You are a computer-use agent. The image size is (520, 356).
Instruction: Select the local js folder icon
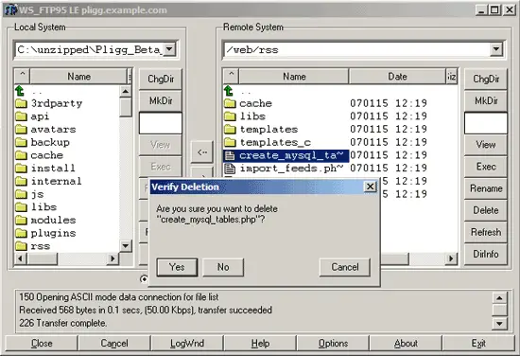[21, 194]
